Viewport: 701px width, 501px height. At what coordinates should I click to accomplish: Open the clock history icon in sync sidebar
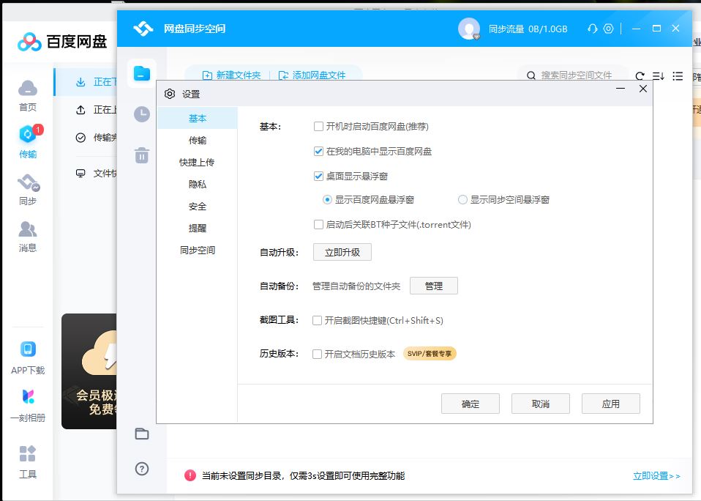pos(142,114)
